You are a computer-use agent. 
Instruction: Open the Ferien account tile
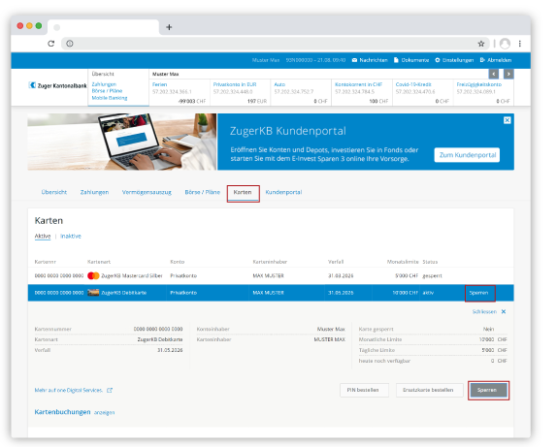pos(180,93)
